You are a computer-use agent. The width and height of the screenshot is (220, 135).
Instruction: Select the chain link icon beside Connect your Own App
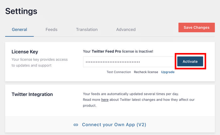pos(76,125)
